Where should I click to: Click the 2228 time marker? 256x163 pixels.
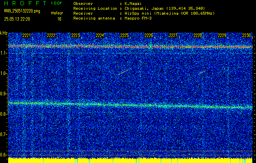[x=197, y=35]
